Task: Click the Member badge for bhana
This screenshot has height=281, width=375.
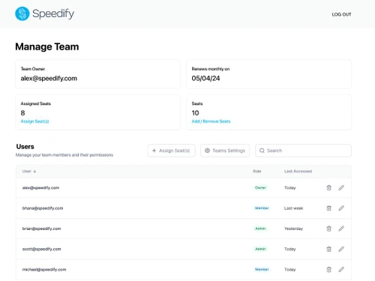Action: coord(262,208)
